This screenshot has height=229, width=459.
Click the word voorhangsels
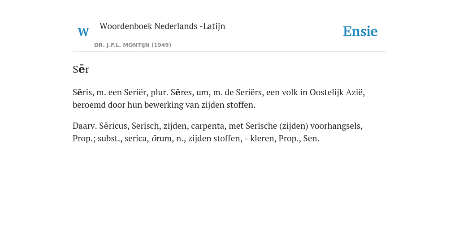[336, 126]
